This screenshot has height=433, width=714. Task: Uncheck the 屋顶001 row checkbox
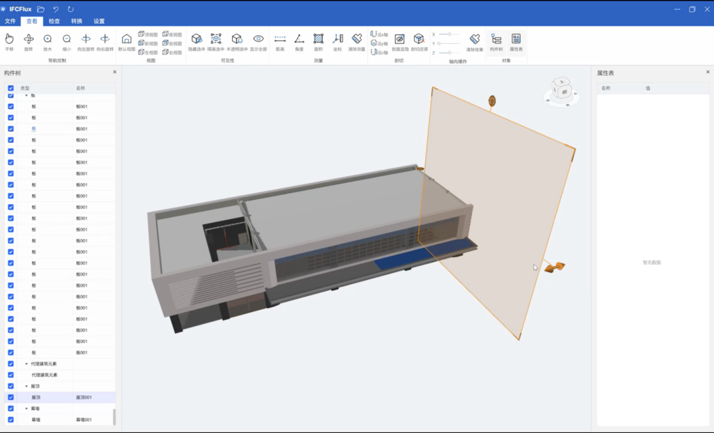click(11, 397)
